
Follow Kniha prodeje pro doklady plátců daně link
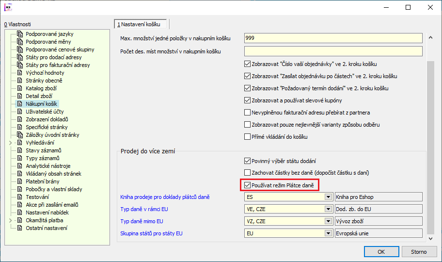[165, 197]
